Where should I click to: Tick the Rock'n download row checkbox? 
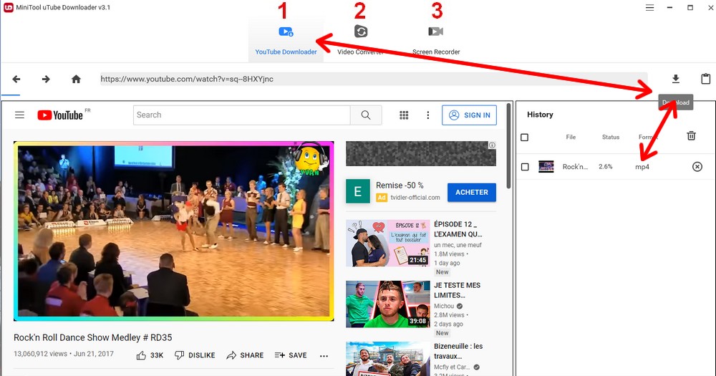(x=525, y=167)
